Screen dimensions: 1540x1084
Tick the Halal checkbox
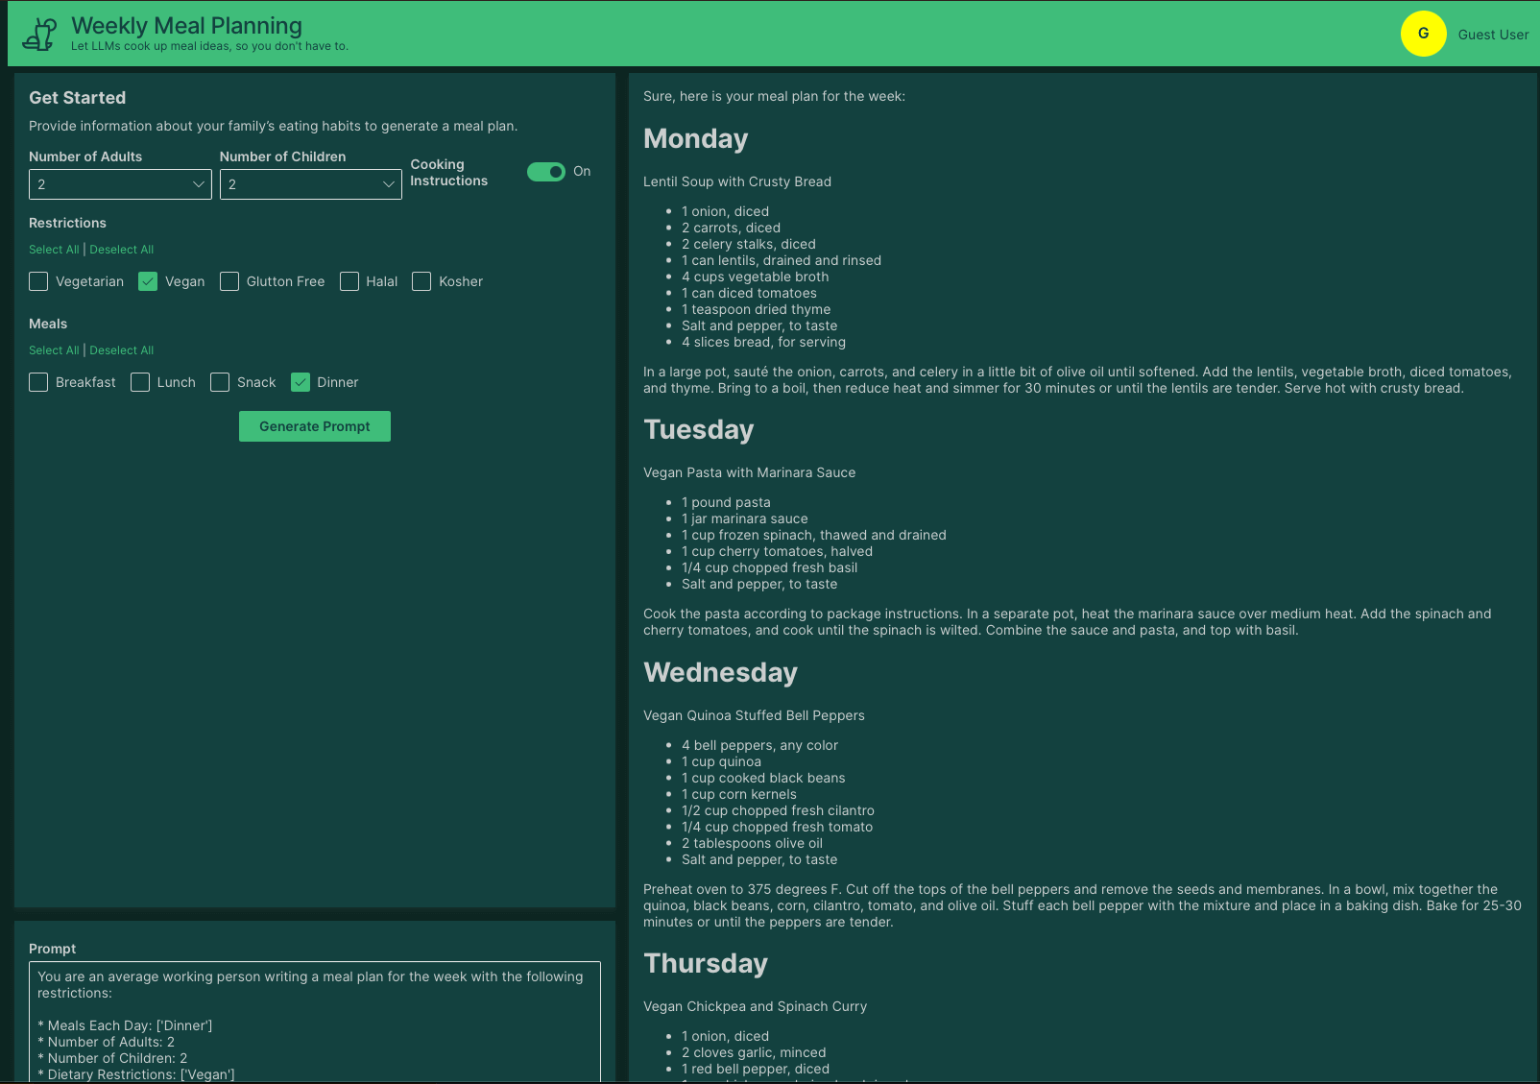coord(349,281)
